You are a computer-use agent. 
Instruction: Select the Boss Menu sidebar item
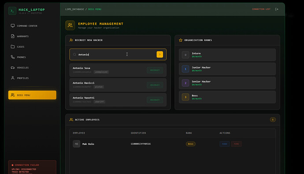[x=32, y=95]
